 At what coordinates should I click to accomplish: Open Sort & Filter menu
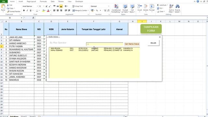(171, 8)
